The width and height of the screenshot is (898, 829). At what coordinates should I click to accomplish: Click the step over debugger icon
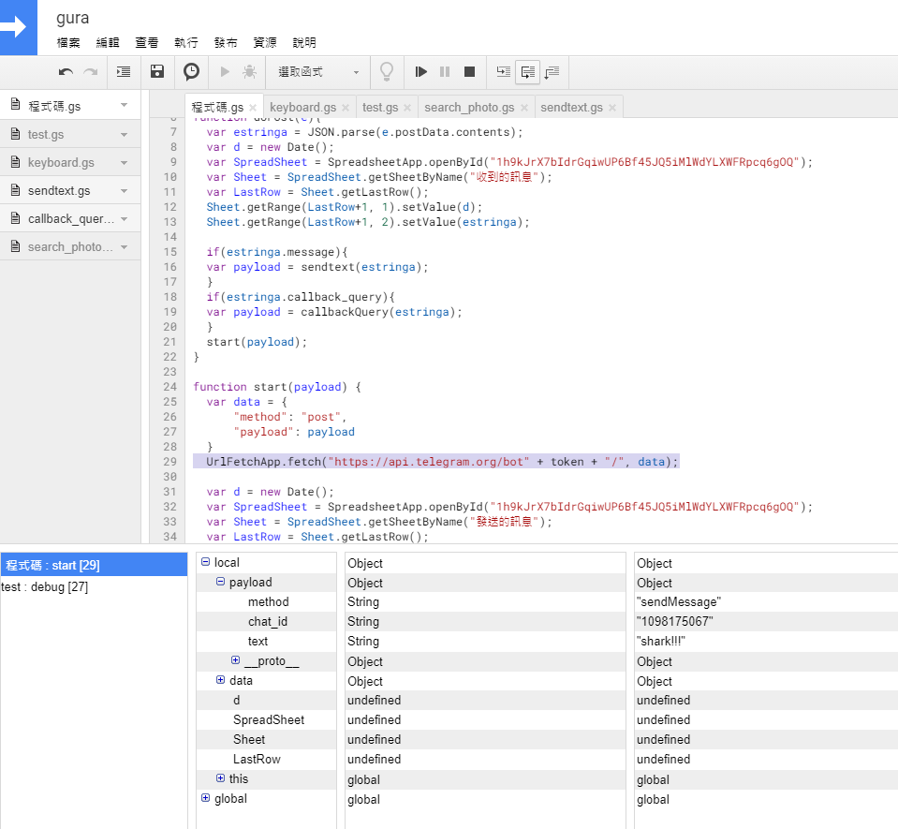click(528, 72)
